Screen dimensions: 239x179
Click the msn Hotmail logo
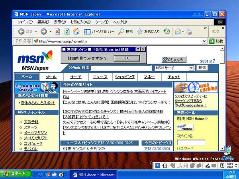[x=185, y=127]
